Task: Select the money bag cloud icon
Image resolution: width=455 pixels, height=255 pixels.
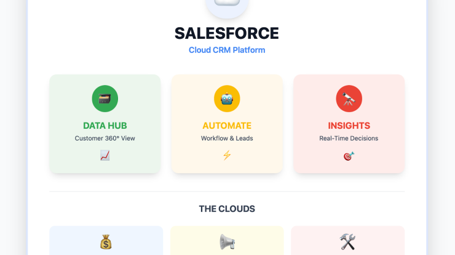Action: [106, 241]
